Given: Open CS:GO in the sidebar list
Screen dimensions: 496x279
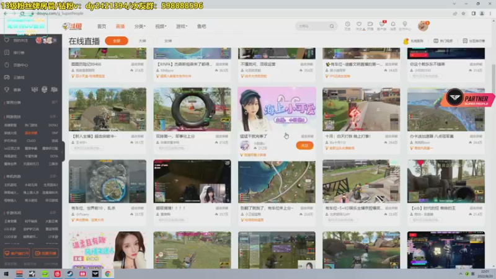Looking at the screenshot, I should tap(31, 141).
